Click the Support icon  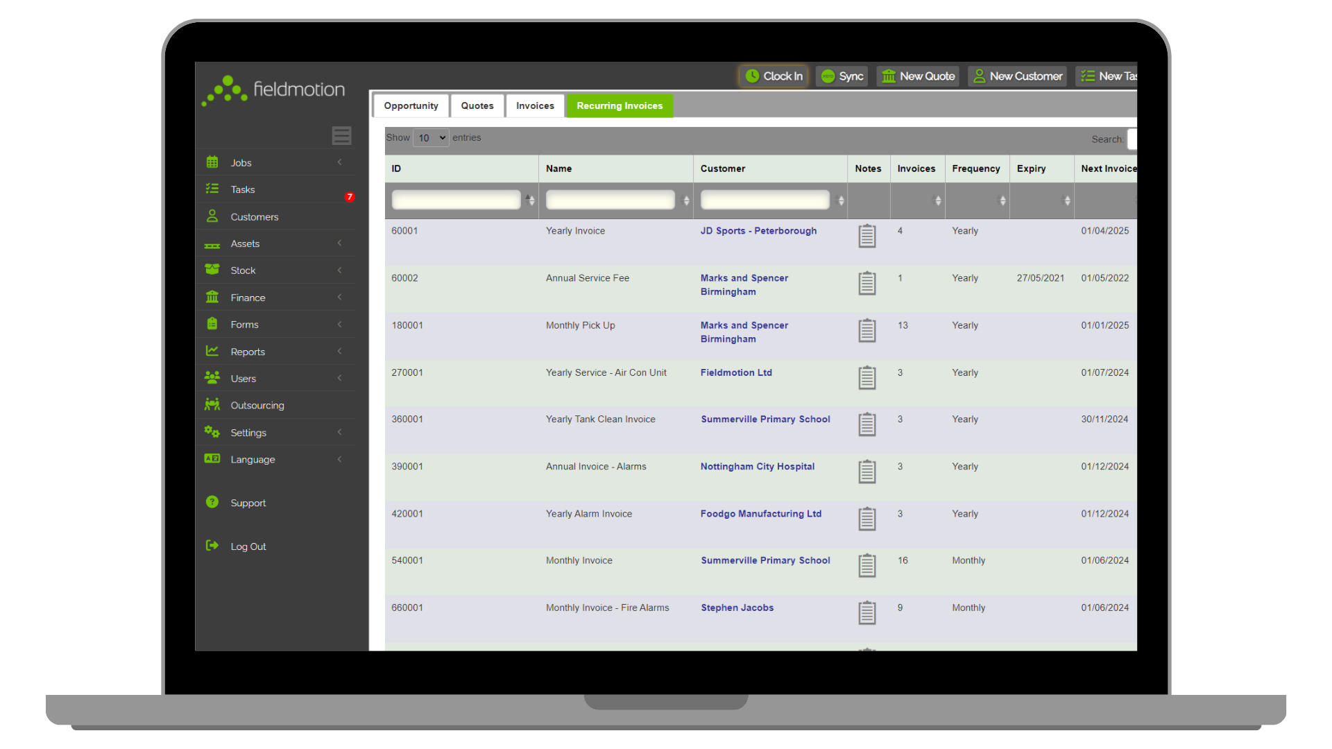coord(212,502)
